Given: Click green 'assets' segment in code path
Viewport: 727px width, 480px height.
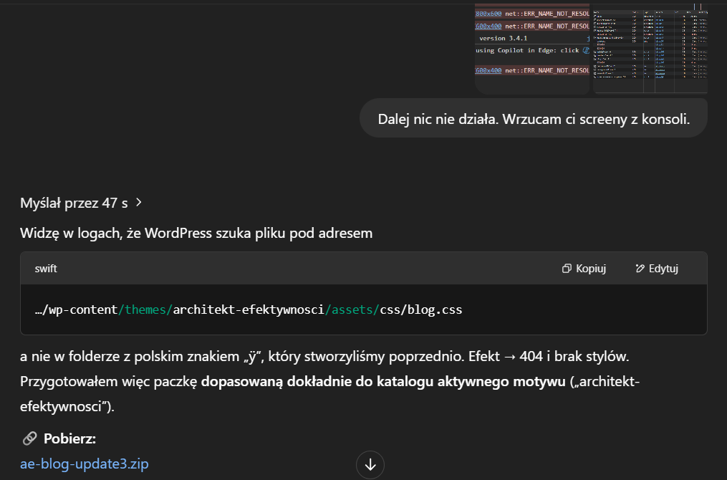Looking at the screenshot, I should [354, 310].
